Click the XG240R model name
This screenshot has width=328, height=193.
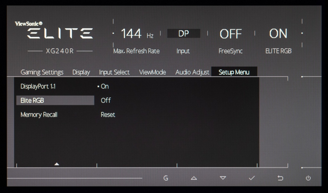(60, 51)
